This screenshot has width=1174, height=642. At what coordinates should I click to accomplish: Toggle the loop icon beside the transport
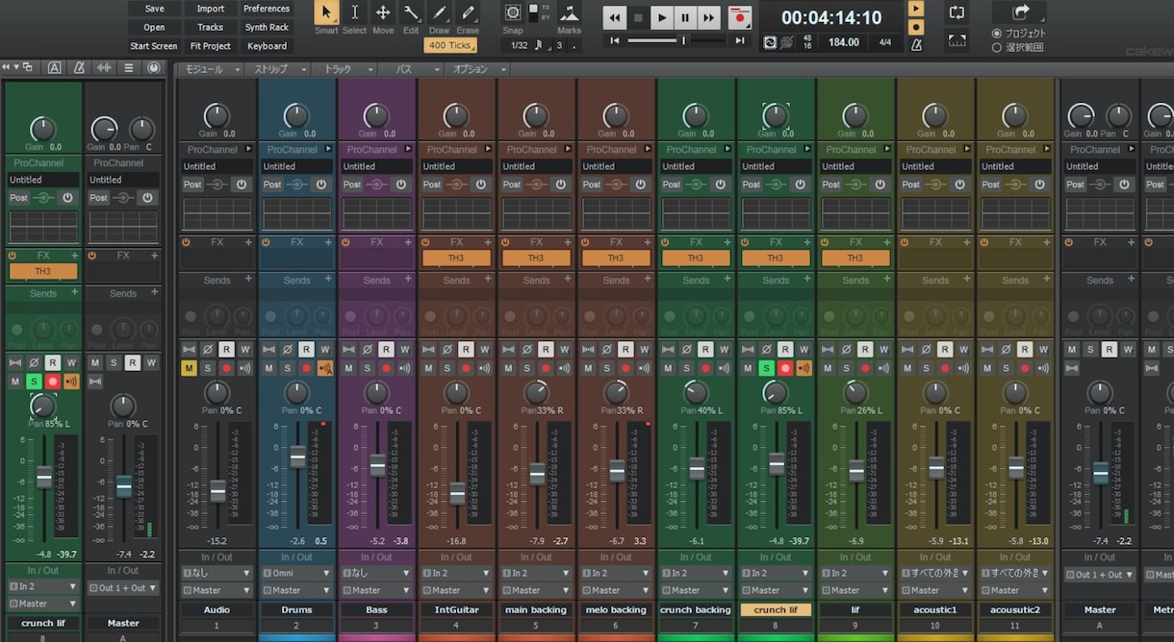point(957,12)
